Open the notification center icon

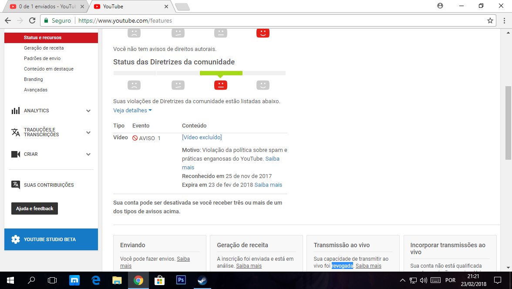[498, 280]
